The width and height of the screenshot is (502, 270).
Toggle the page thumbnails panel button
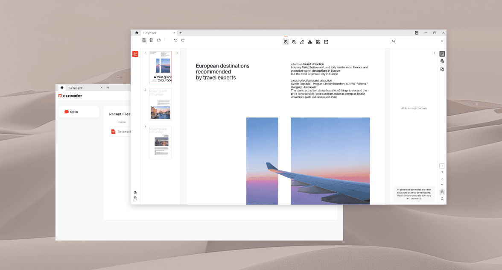pos(135,54)
